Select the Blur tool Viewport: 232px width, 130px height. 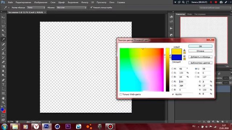(x=3, y=71)
